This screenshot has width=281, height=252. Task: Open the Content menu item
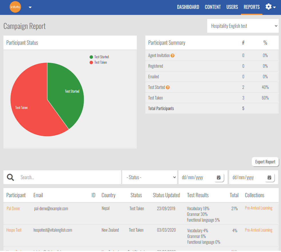[x=213, y=7]
